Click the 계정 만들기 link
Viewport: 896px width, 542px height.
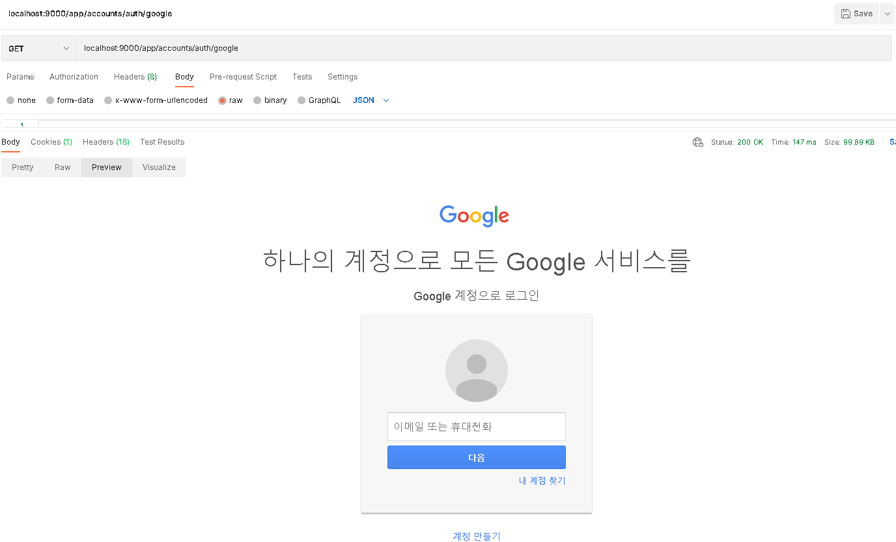pyautogui.click(x=477, y=536)
